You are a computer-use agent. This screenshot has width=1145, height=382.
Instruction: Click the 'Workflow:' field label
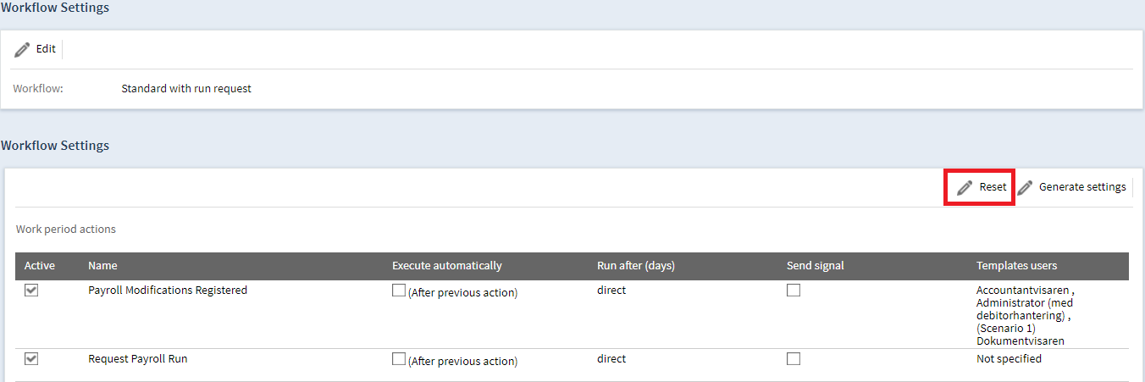pyautogui.click(x=38, y=88)
